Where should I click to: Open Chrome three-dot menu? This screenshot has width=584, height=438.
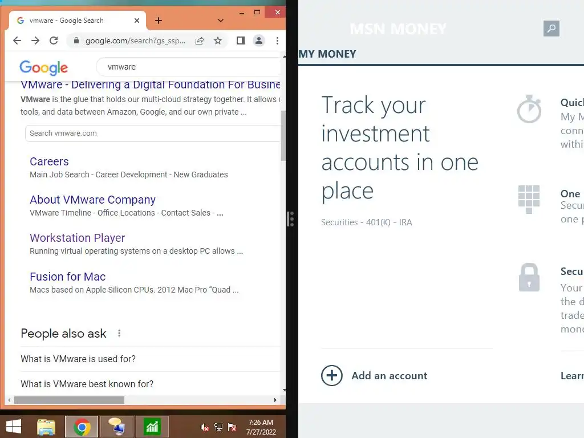click(x=277, y=40)
